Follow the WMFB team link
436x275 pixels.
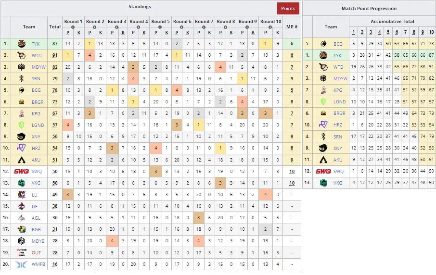click(38, 264)
